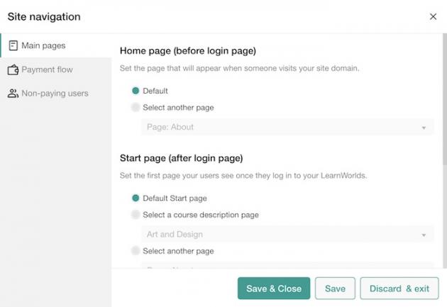Click Save & Close button

[x=274, y=289]
